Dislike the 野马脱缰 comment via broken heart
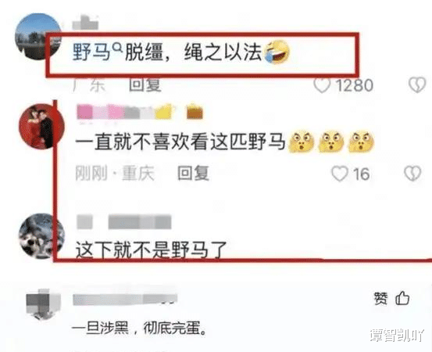The width and height of the screenshot is (432, 352). pos(417,85)
